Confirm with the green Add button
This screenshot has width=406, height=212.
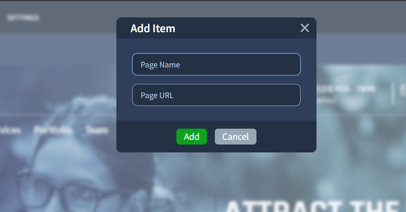(192, 137)
